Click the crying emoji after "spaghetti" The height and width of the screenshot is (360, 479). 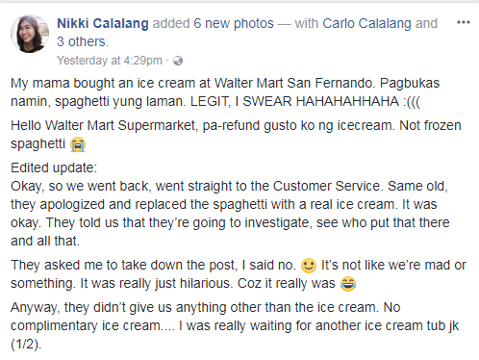tap(78, 144)
